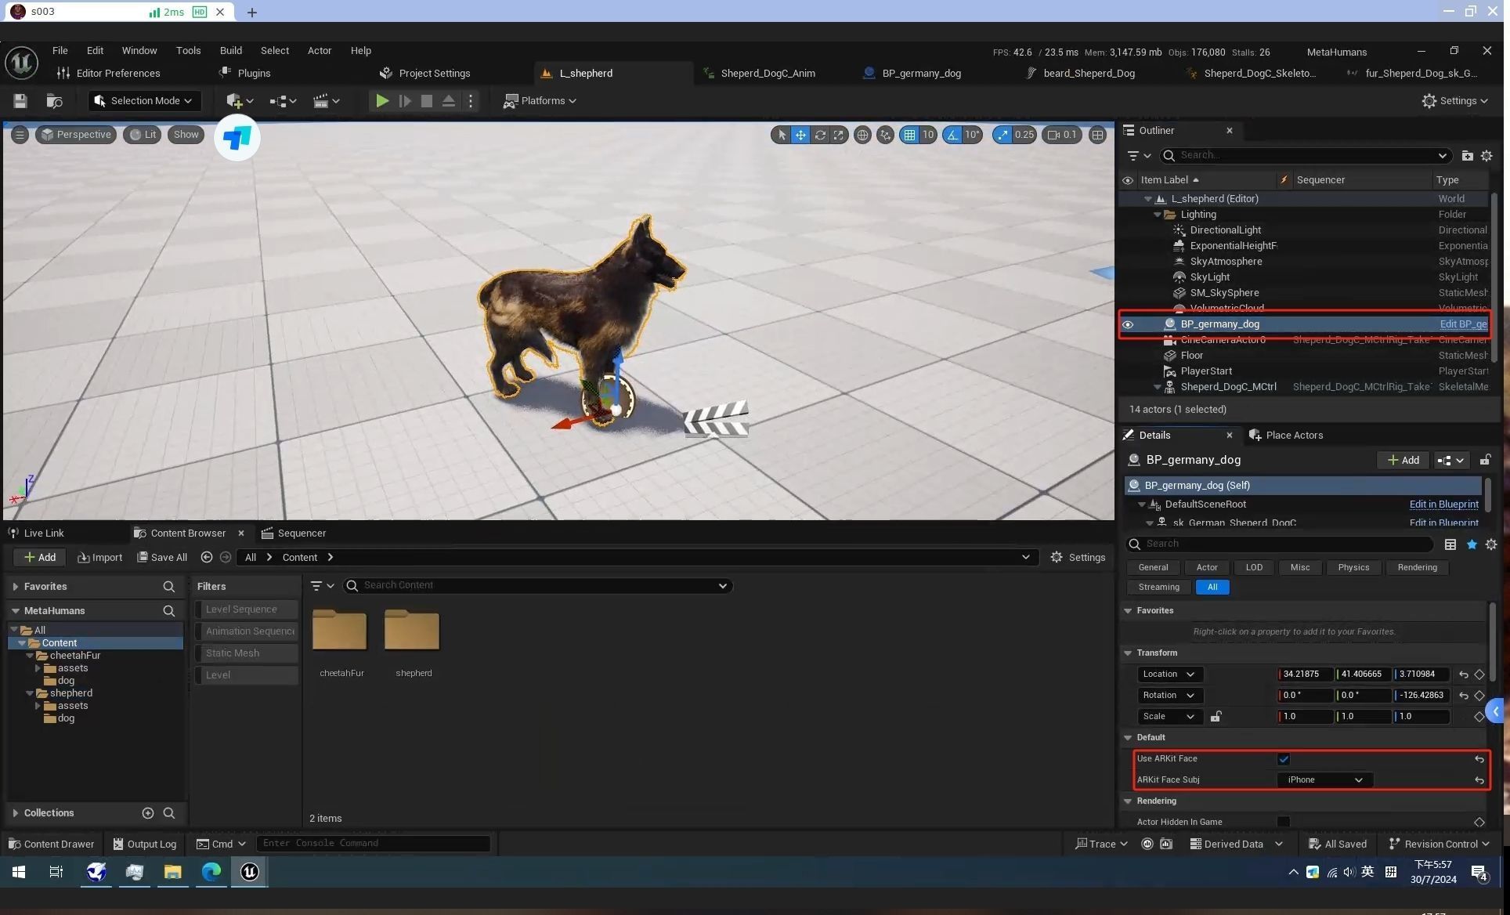The height and width of the screenshot is (915, 1510).
Task: Select the Rotate gizmo tool
Action: pos(820,135)
